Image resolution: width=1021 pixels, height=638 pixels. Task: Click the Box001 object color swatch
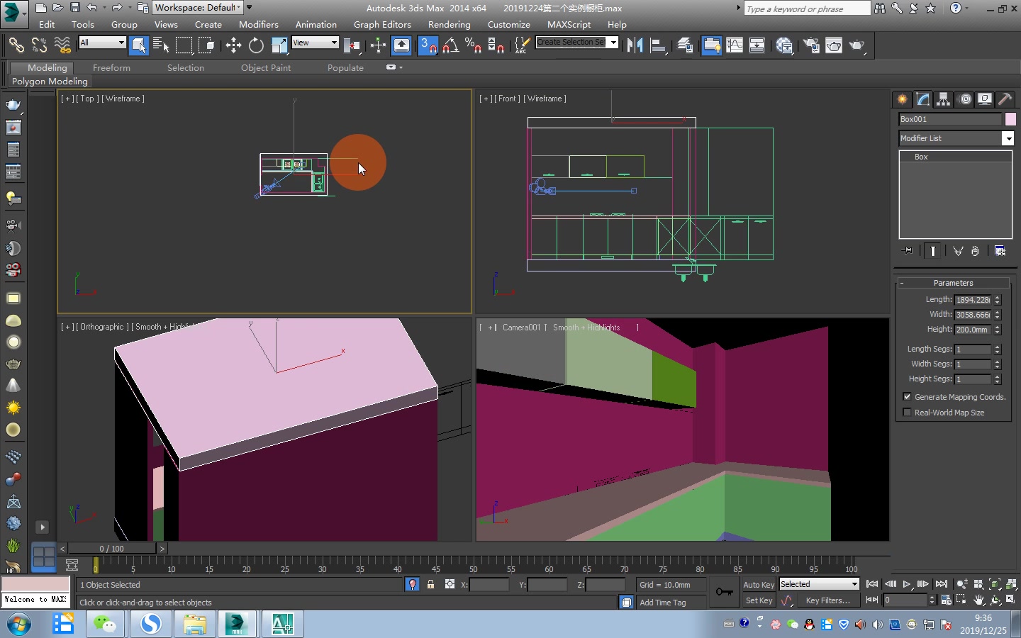coord(1010,119)
